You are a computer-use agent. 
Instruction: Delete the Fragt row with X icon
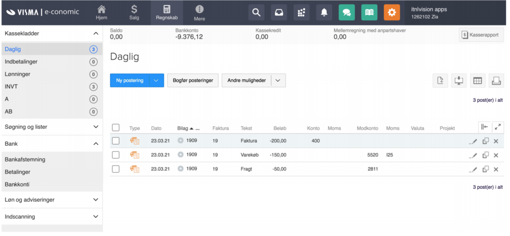(496, 169)
